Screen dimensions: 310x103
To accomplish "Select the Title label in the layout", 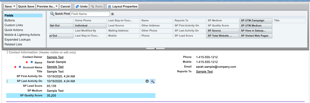I will 39,72.
